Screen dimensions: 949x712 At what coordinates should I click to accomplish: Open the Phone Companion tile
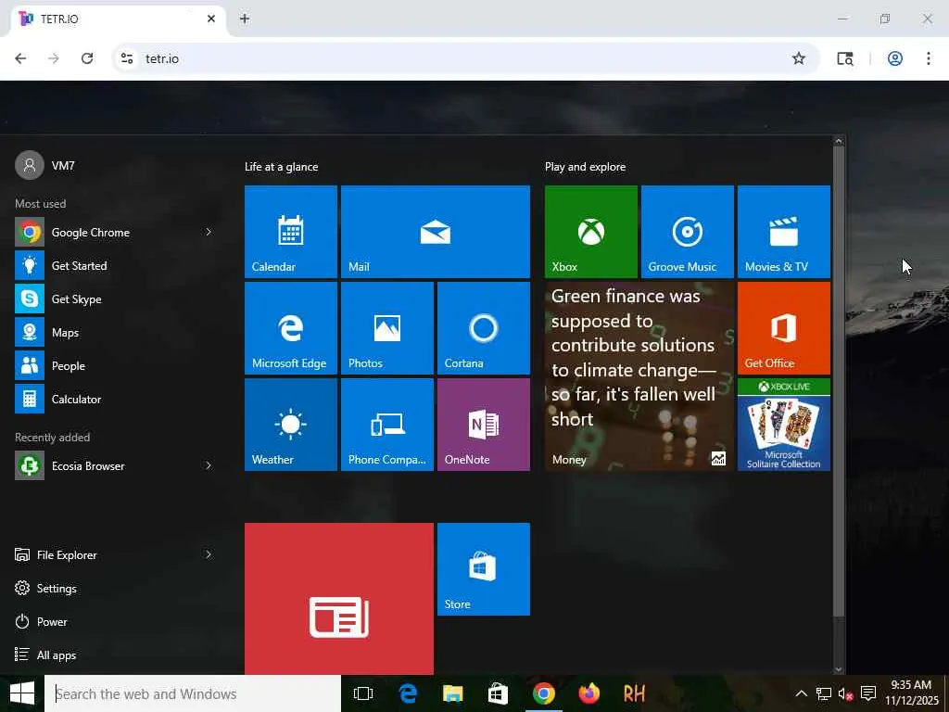point(386,425)
